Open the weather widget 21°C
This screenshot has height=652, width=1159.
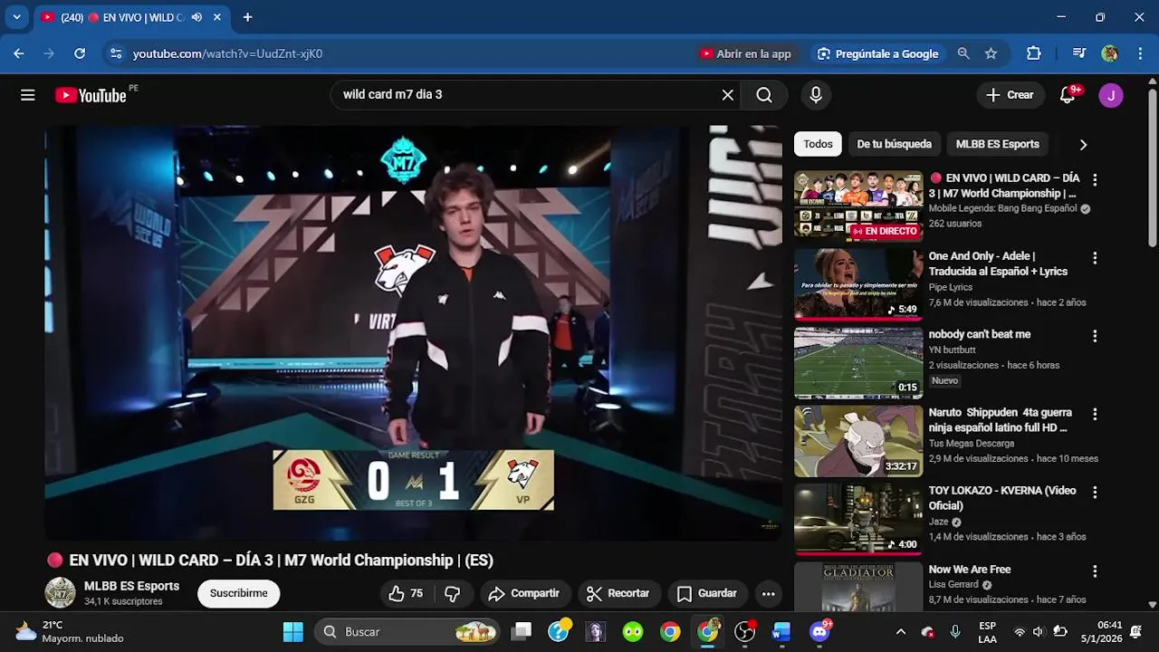[69, 631]
